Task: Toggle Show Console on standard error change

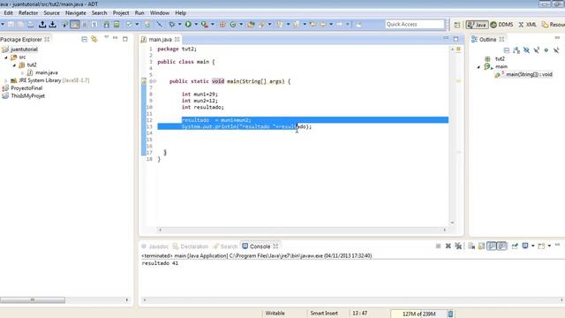Action: coord(501,246)
